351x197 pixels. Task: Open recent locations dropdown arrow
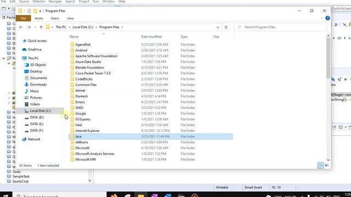coord(35,27)
